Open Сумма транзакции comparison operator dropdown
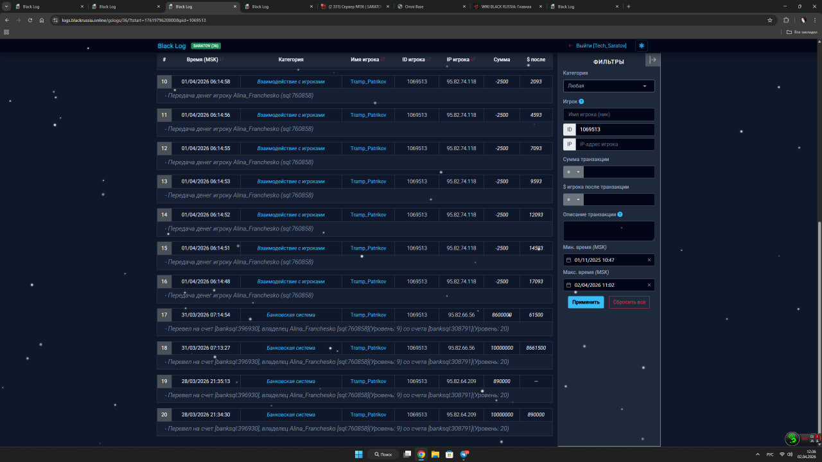Screen dimensions: 822x462 (573, 172)
